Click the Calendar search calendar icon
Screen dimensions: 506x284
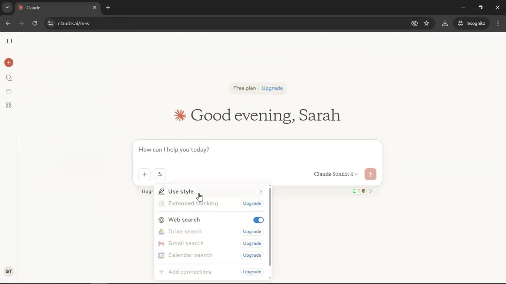[x=161, y=255]
